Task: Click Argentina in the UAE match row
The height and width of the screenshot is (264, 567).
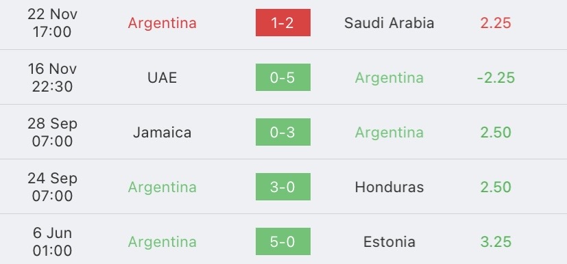Action: 389,77
